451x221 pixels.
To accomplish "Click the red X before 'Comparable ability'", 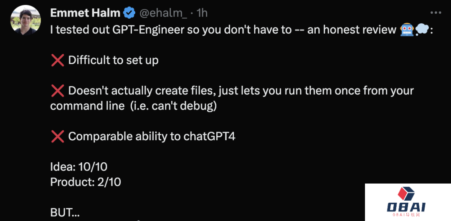I will pyautogui.click(x=57, y=136).
